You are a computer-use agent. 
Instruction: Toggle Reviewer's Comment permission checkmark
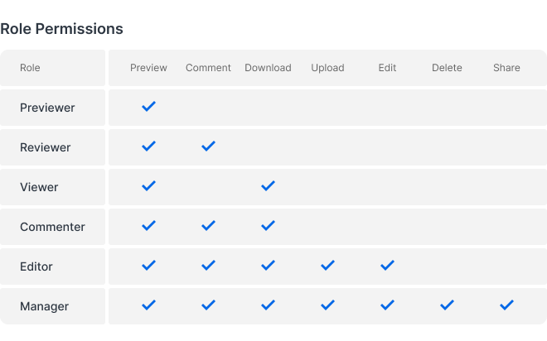click(209, 146)
